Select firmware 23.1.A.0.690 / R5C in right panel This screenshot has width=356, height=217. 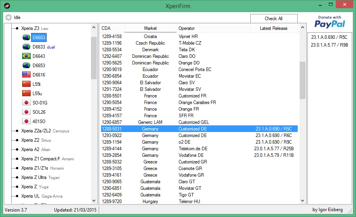[329, 37]
